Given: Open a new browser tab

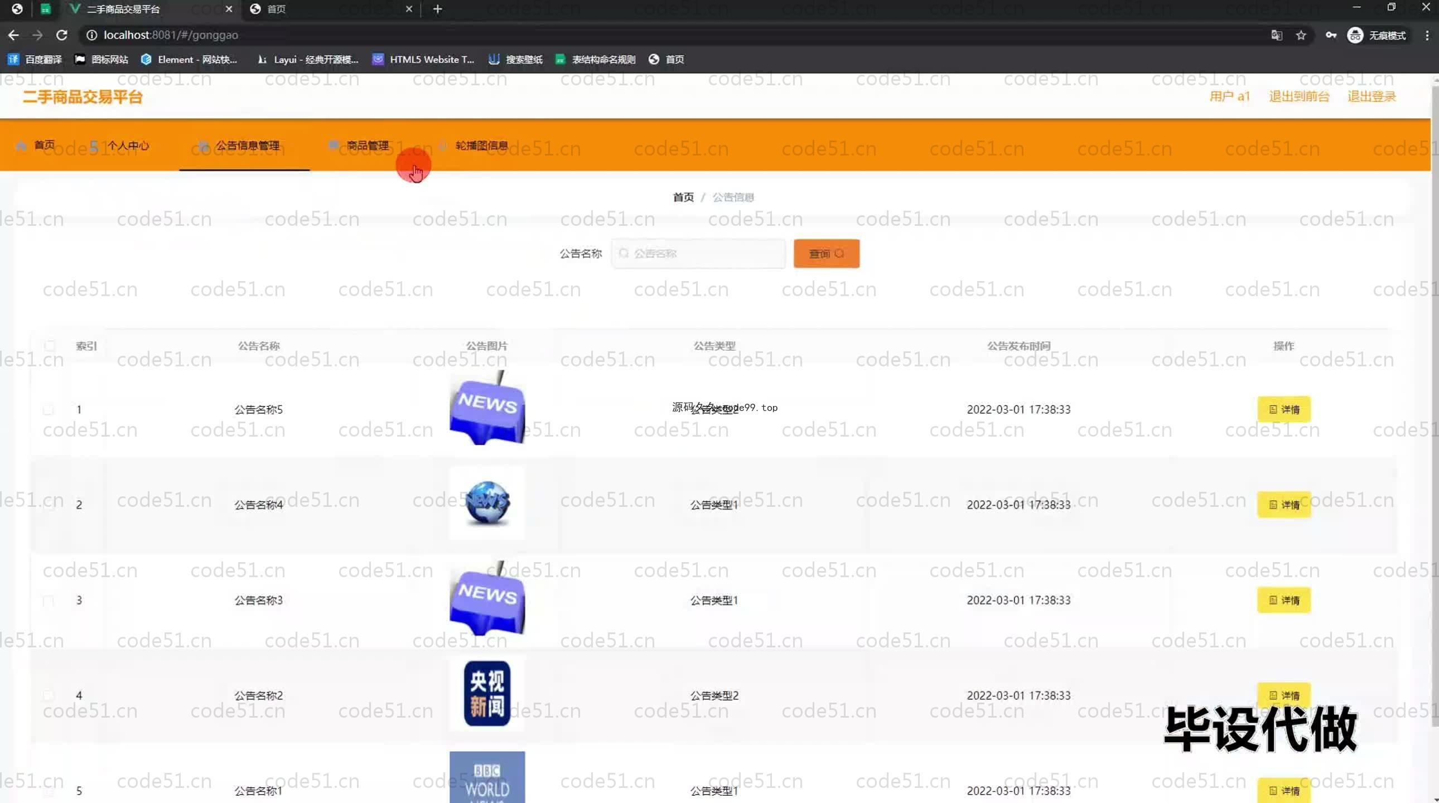Looking at the screenshot, I should tap(437, 9).
